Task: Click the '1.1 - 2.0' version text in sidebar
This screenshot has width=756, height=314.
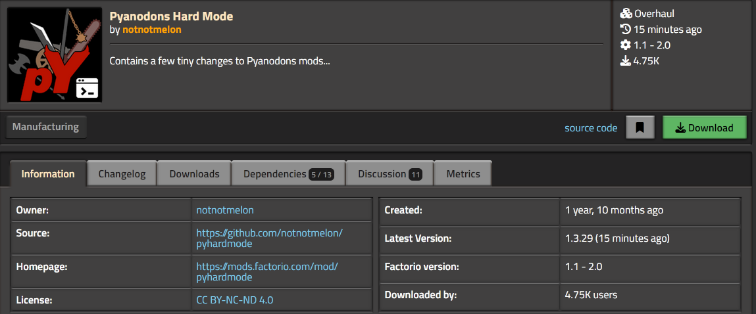Action: pyautogui.click(x=652, y=45)
